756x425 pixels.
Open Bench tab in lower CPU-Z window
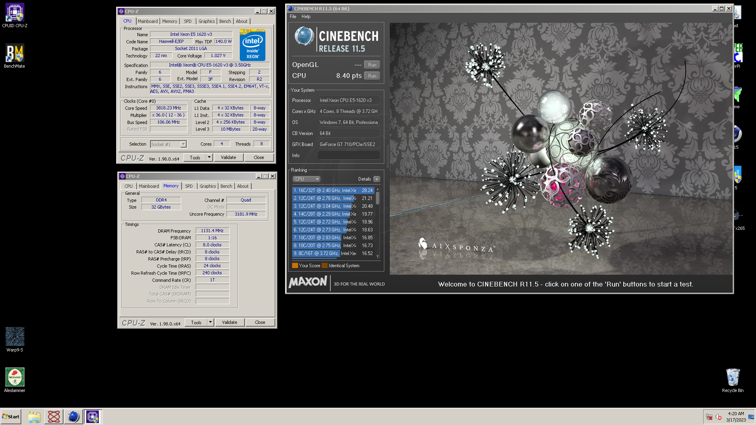(x=226, y=186)
